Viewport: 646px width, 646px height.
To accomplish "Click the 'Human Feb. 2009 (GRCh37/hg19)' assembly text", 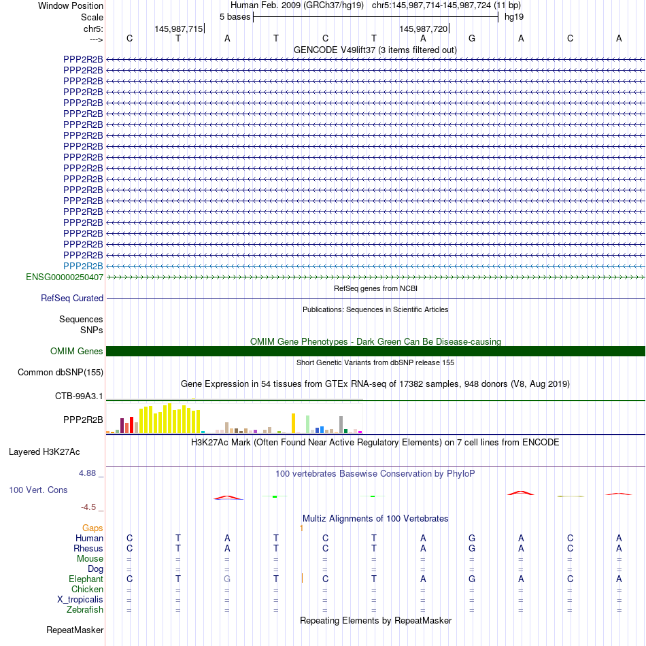I will click(297, 5).
